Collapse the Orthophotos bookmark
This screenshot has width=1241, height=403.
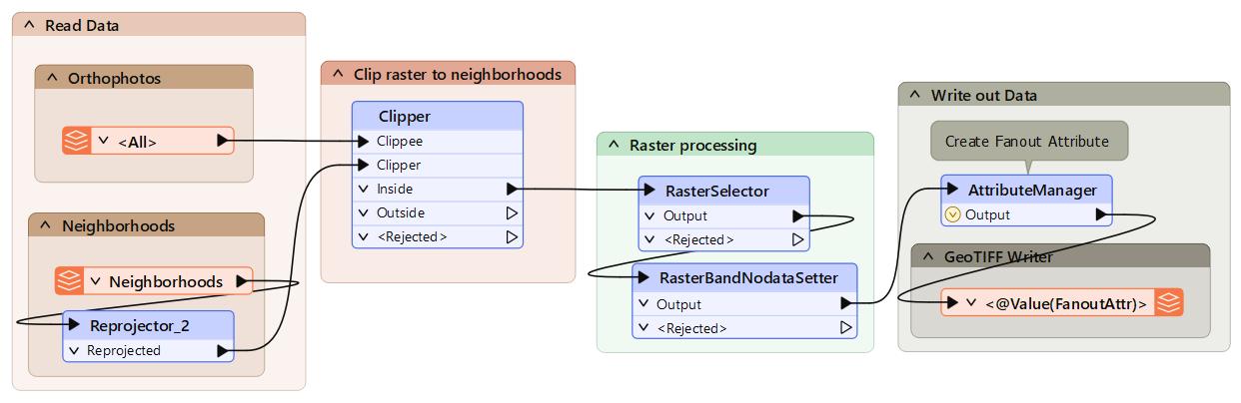[x=50, y=78]
